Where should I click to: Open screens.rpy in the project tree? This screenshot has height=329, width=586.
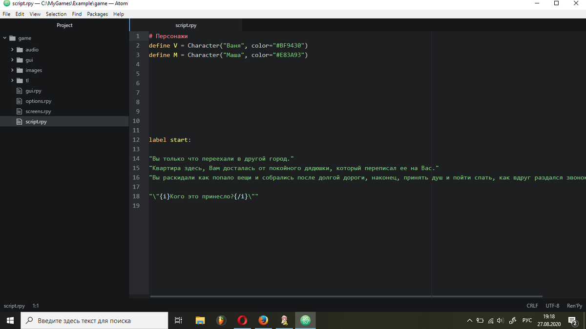click(x=38, y=111)
